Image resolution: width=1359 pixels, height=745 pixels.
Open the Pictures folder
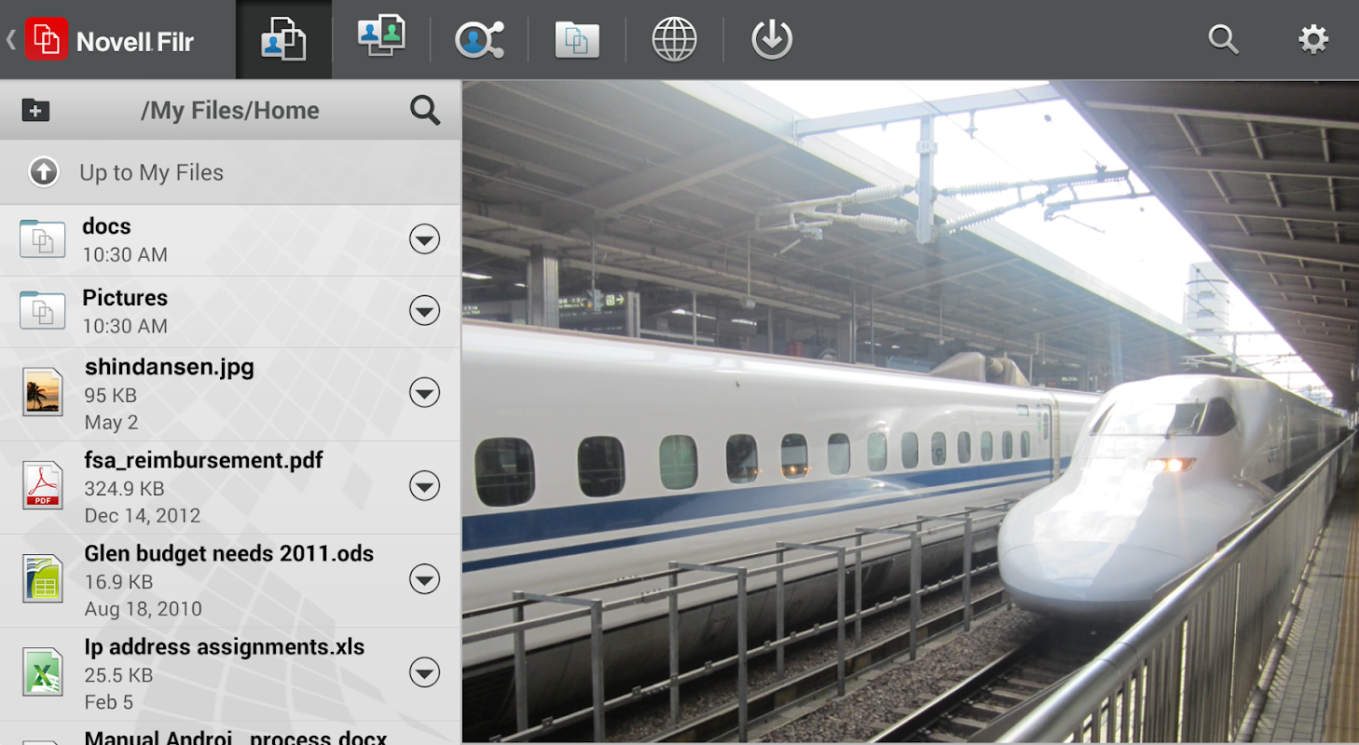pyautogui.click(x=230, y=312)
